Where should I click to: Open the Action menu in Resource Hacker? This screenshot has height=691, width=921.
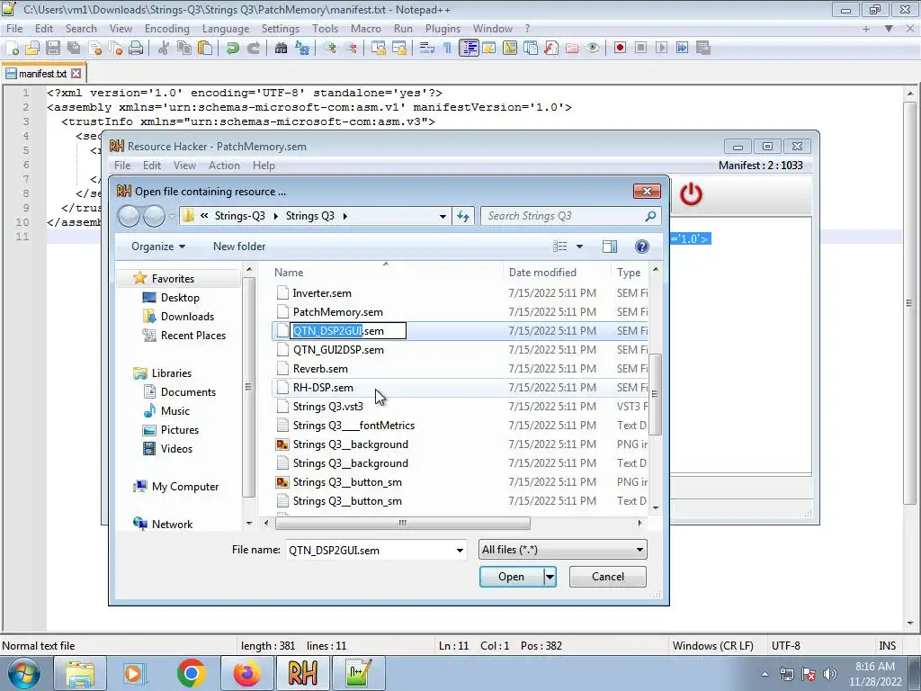[224, 166]
